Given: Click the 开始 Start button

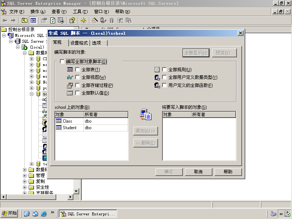Looking at the screenshot, I should coord(9,214).
